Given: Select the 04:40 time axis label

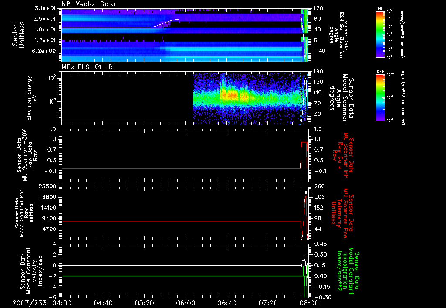Looking at the screenshot, I should click(103, 302).
